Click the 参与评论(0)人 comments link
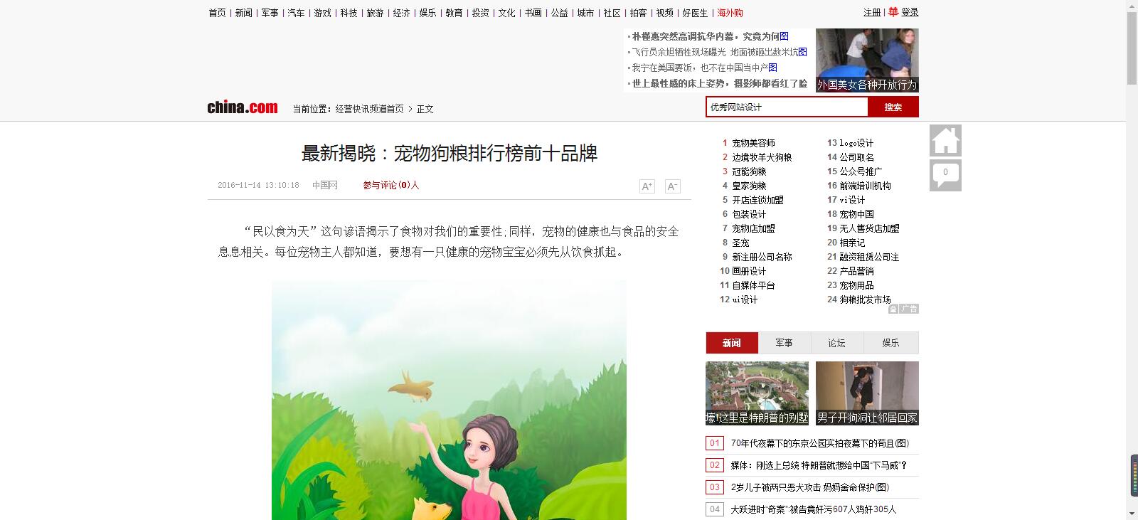Viewport: 1138px width, 520px height. [391, 185]
